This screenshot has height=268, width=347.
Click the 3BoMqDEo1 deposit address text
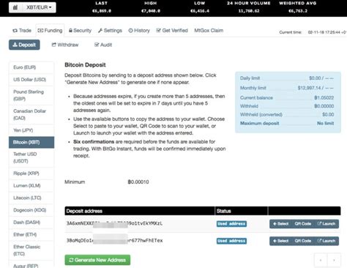click(x=114, y=240)
